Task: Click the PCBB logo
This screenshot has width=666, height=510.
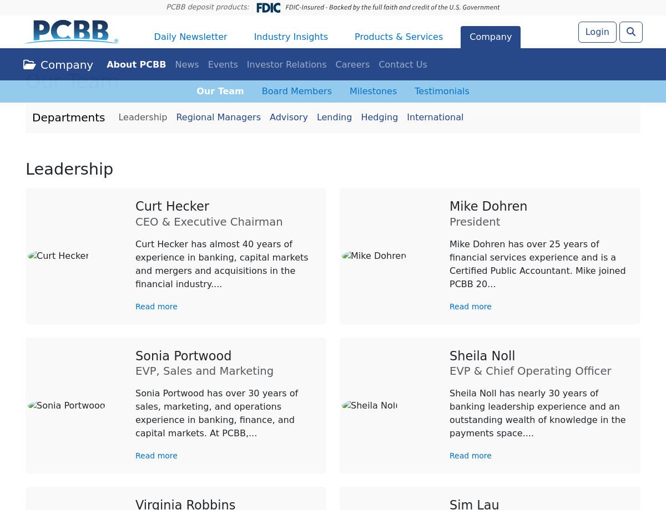Action: pyautogui.click(x=72, y=32)
